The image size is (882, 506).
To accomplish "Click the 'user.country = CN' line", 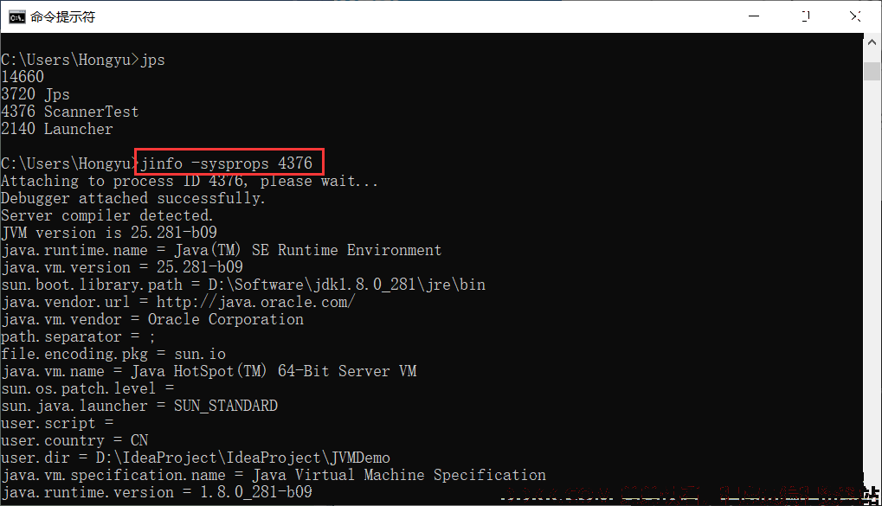I will point(74,440).
